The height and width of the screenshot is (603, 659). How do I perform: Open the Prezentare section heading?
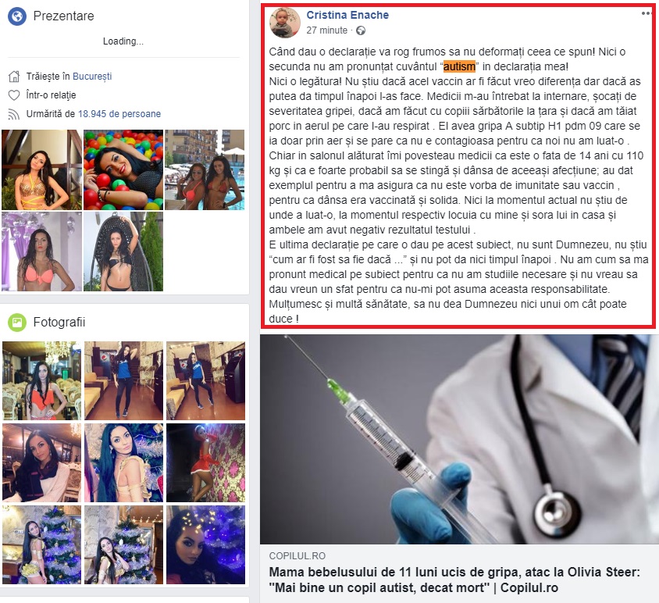click(x=63, y=16)
